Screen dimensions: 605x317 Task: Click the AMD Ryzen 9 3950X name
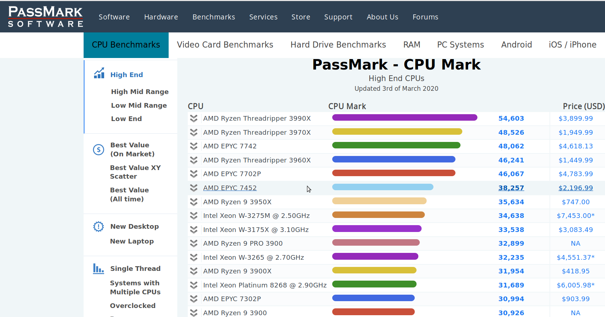[237, 202]
